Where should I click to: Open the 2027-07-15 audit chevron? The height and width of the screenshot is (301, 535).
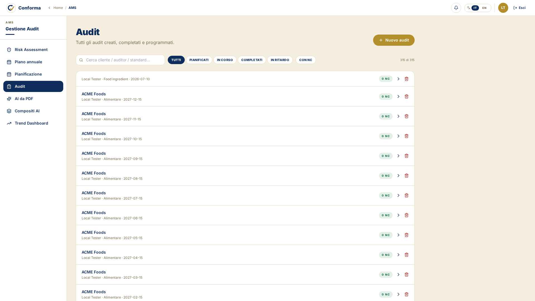click(x=398, y=195)
